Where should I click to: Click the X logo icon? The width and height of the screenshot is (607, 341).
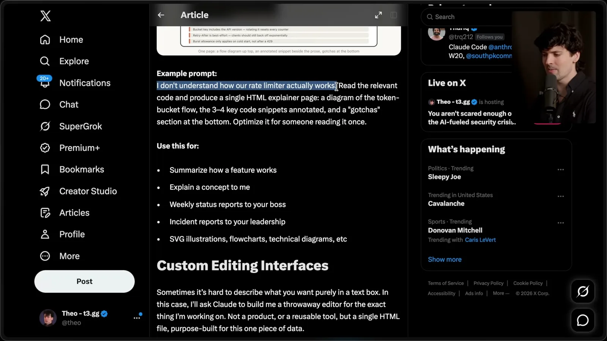[46, 16]
